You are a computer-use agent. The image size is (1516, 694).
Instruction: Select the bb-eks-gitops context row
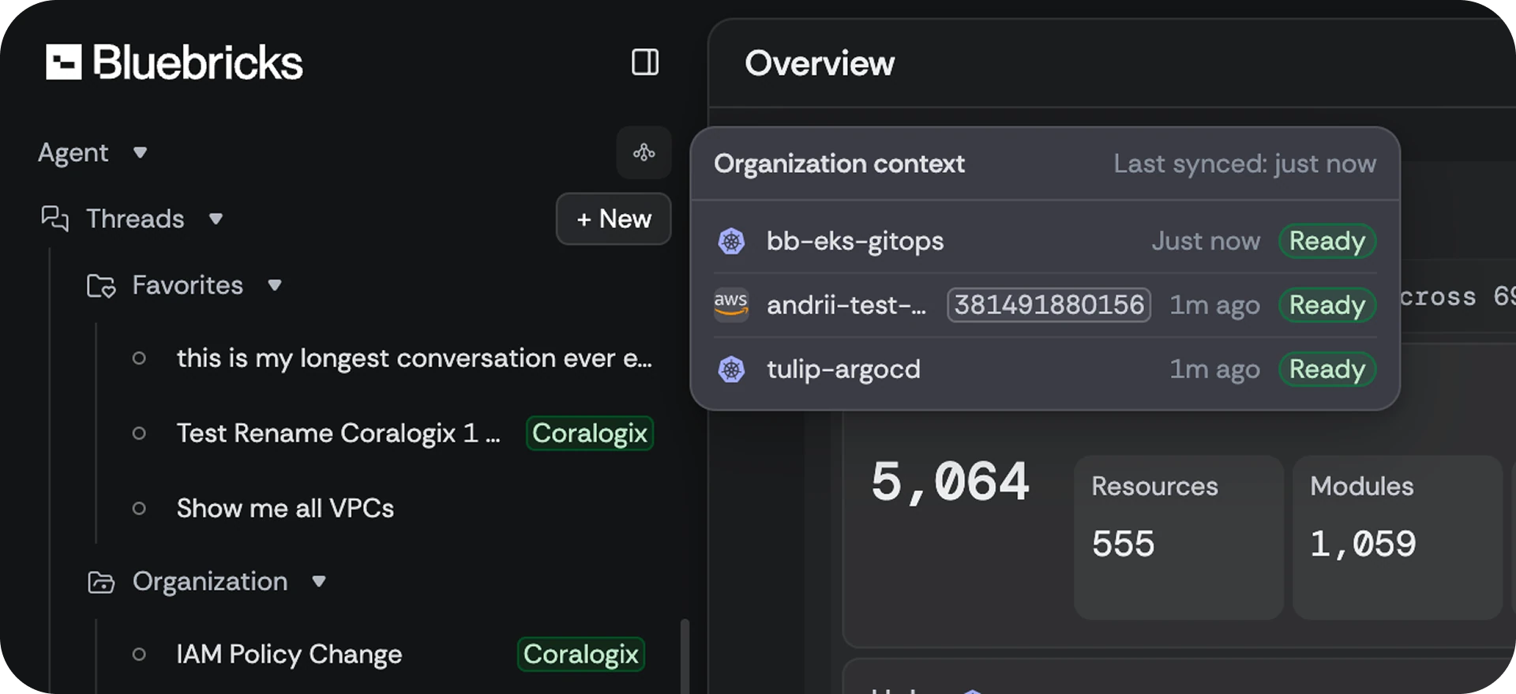[x=1045, y=241]
